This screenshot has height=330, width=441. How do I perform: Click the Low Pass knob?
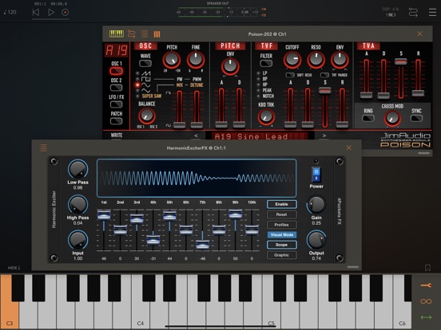78,169
